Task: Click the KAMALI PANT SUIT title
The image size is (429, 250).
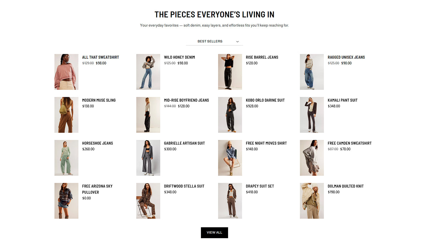Action: coord(342,100)
